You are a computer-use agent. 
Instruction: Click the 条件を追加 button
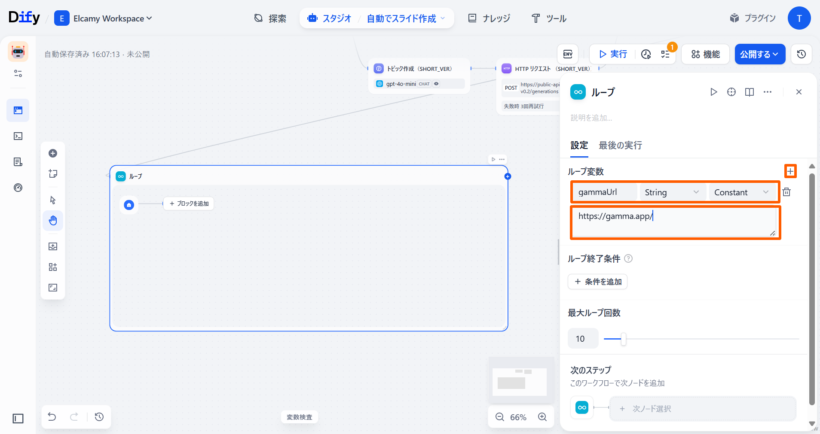pyautogui.click(x=597, y=282)
